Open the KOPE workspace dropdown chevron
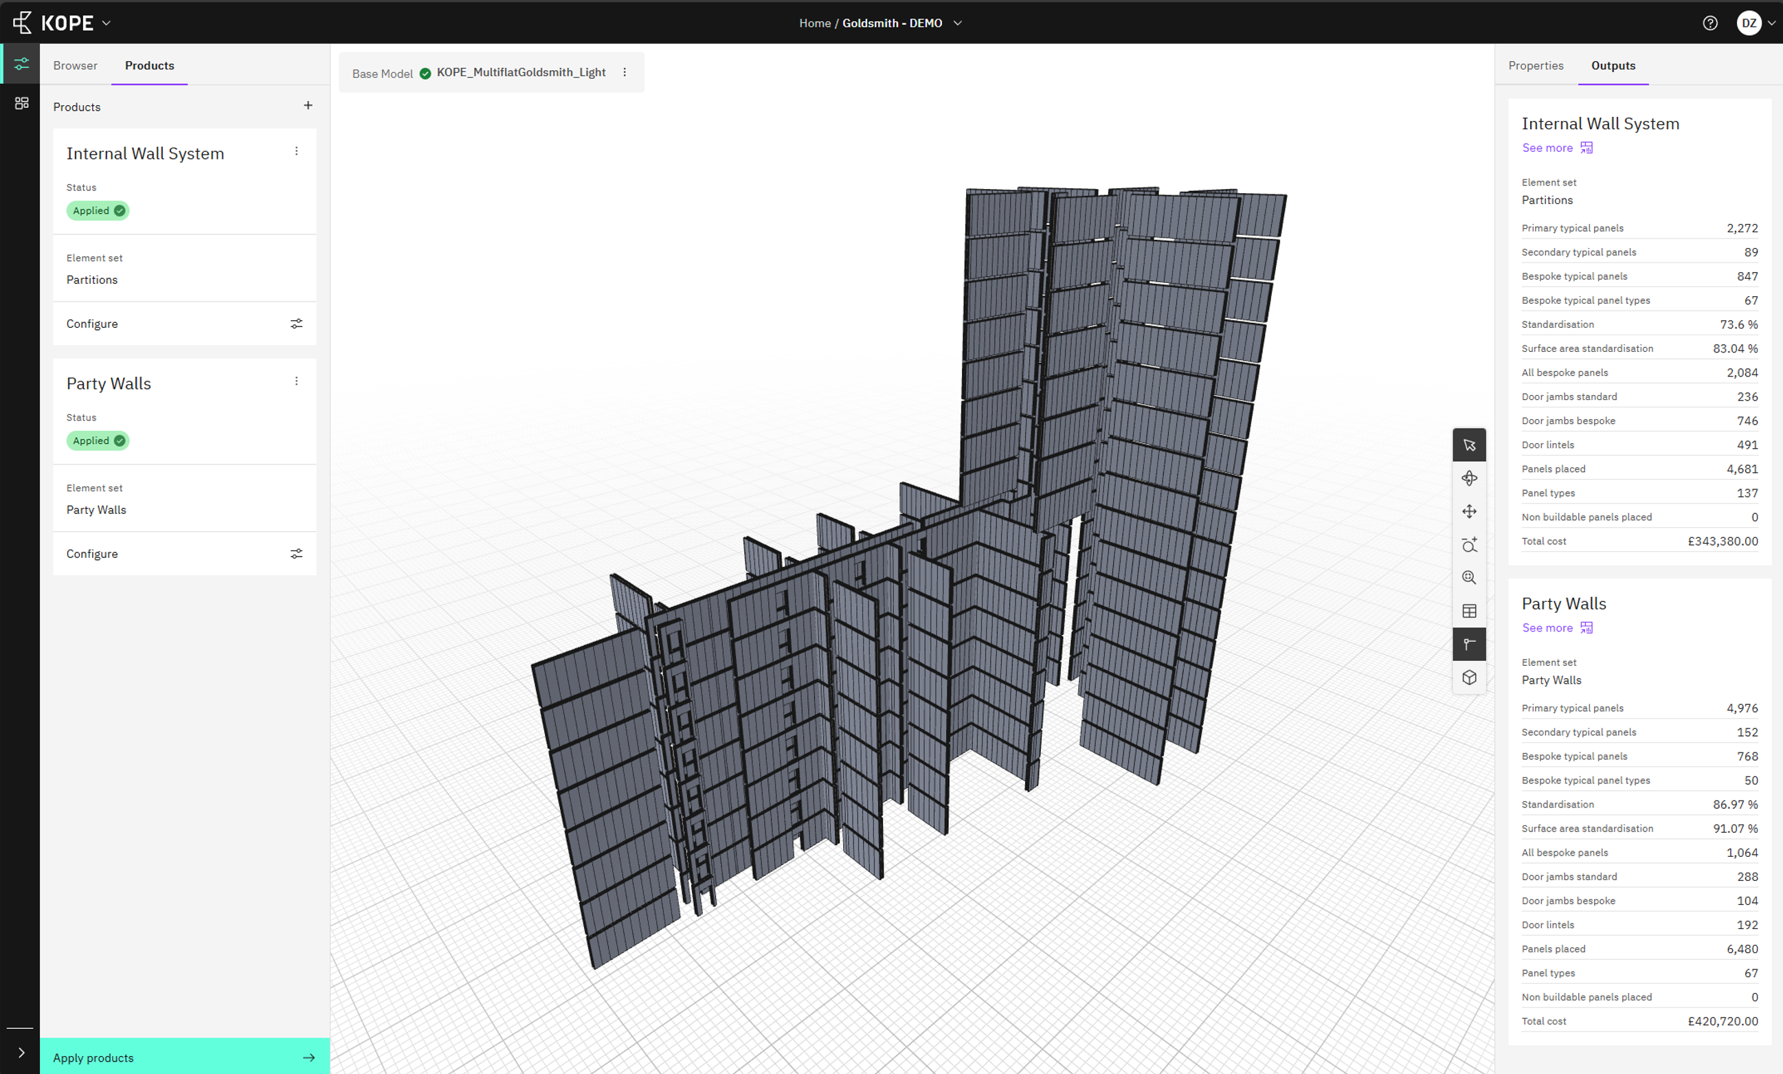Image resolution: width=1783 pixels, height=1074 pixels. 106,23
